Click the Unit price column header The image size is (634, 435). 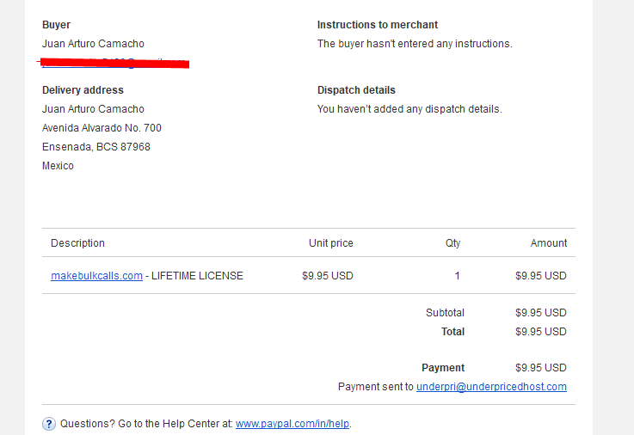coord(330,243)
